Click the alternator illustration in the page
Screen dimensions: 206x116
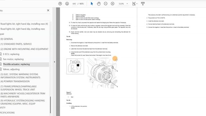pos(102,73)
